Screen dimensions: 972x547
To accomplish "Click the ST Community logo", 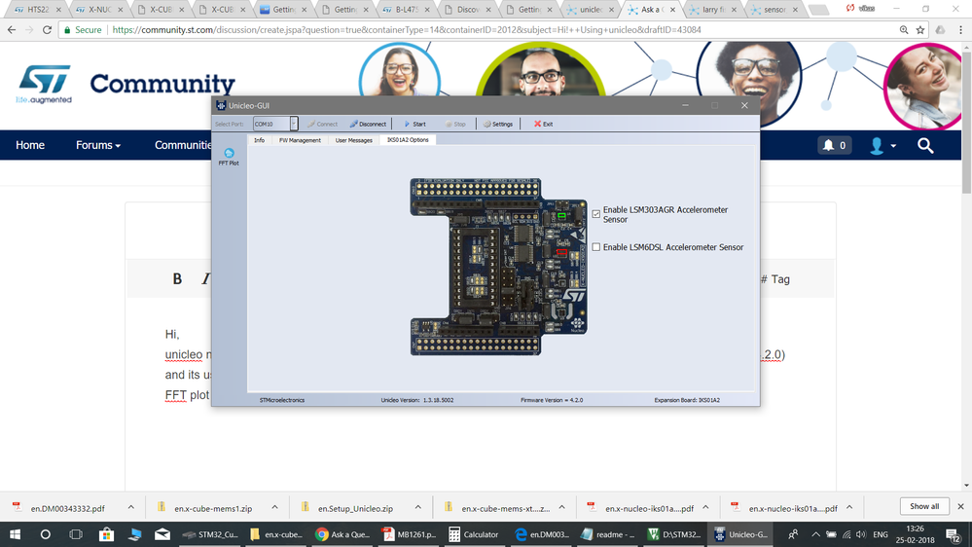I will point(126,85).
